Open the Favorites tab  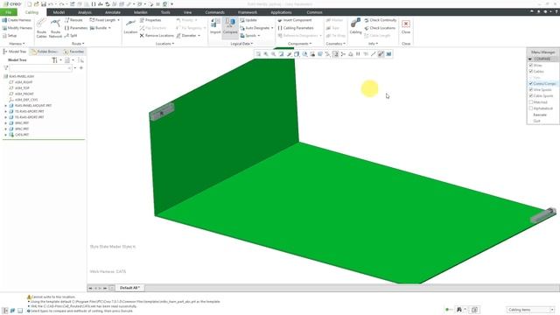(73, 52)
